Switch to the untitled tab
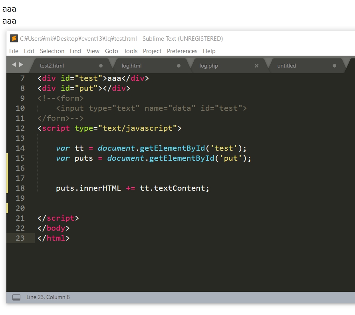The width and height of the screenshot is (355, 315). 286,66
